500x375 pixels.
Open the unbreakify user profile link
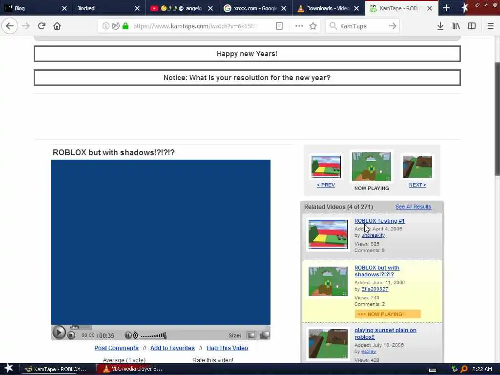coord(373,235)
